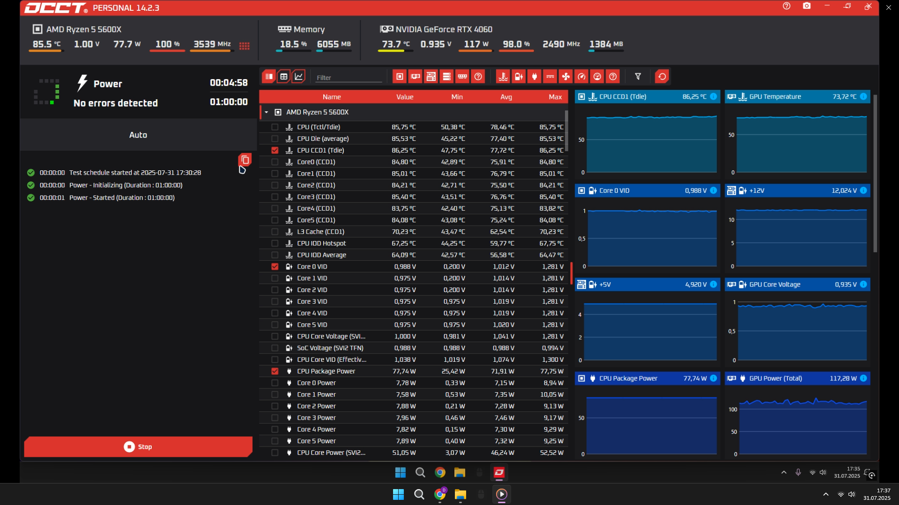Check the CPU IDD Hotspot sensor
Screen dimensions: 899x505
click(275, 243)
